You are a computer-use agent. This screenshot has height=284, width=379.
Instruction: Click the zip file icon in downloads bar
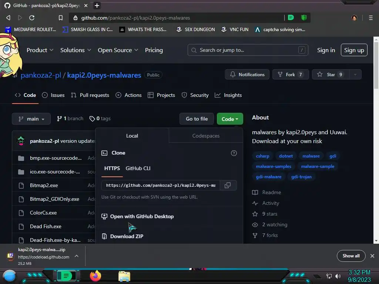tap(10, 256)
